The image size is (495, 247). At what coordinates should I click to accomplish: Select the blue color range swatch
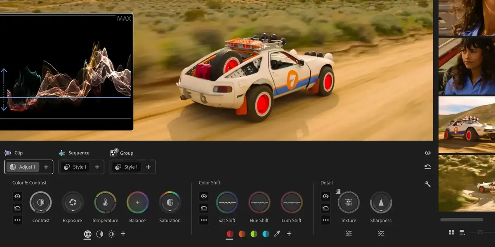(266, 234)
